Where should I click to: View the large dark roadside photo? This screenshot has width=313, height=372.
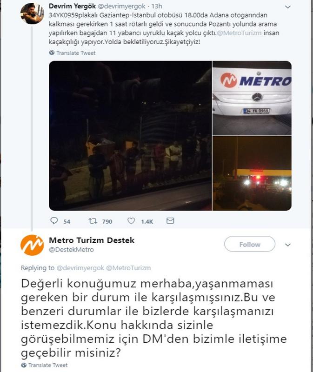point(130,136)
